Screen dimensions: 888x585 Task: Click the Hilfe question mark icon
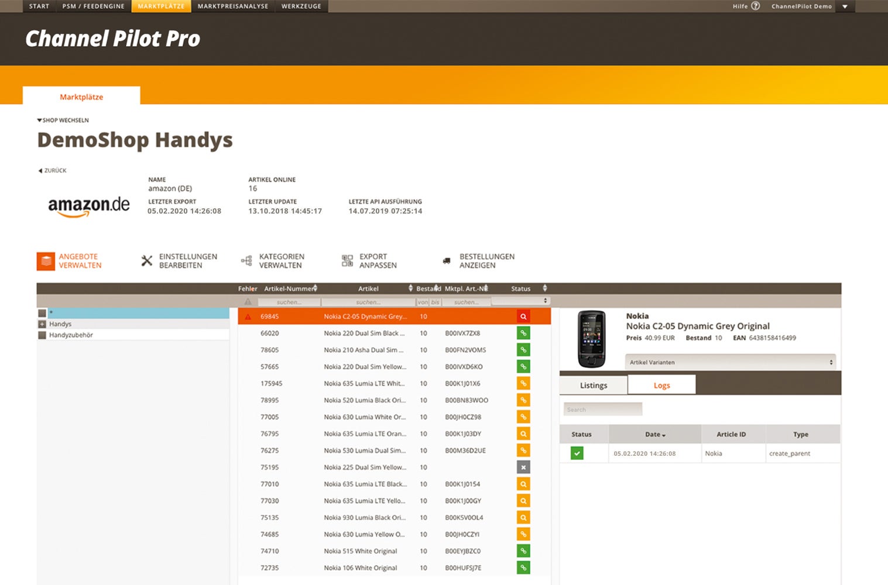click(755, 6)
